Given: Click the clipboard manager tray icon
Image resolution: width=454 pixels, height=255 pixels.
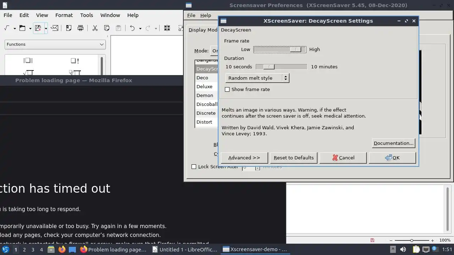Looking at the screenshot, I should 416,249.
